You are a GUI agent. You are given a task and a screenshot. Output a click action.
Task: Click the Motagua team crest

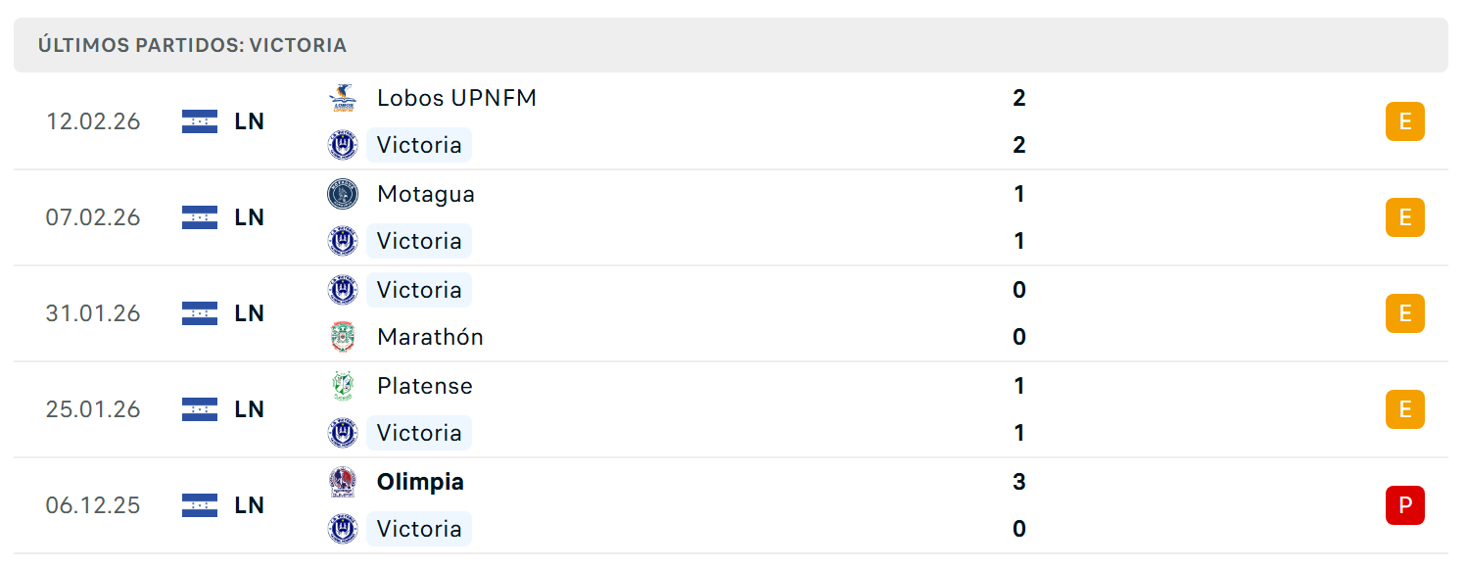pos(342,194)
